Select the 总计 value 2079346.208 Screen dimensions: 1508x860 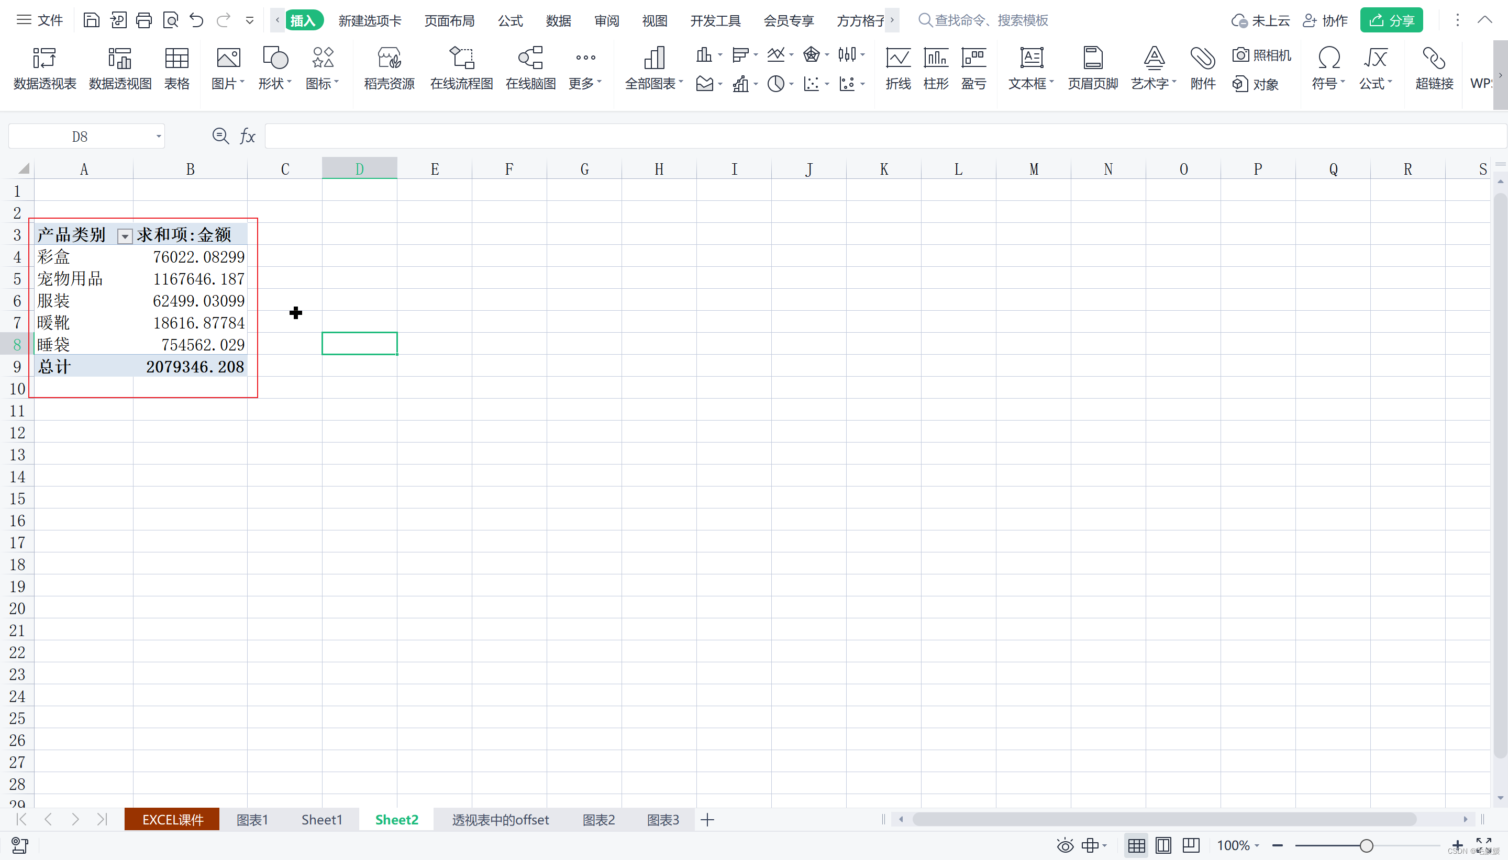[x=191, y=367]
